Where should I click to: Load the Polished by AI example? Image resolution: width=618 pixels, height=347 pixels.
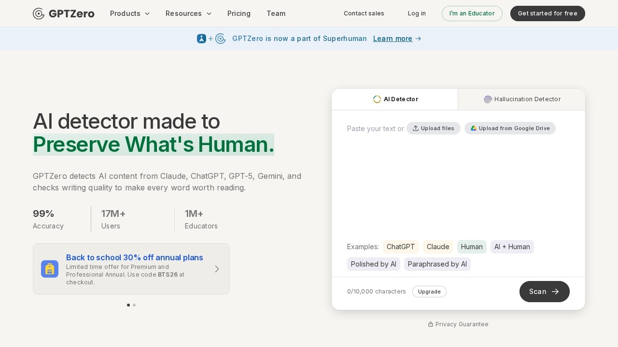pyautogui.click(x=374, y=264)
